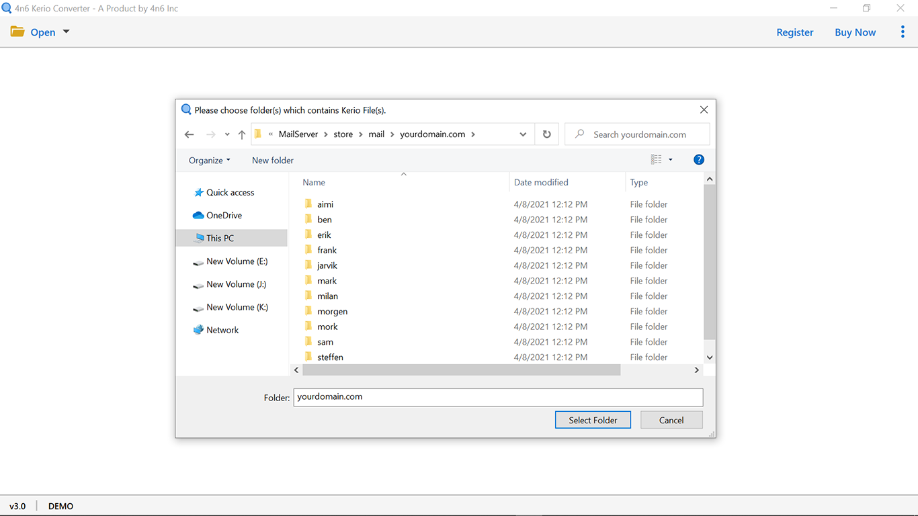Image resolution: width=918 pixels, height=516 pixels.
Task: Select Network in navigation pane
Action: (222, 330)
